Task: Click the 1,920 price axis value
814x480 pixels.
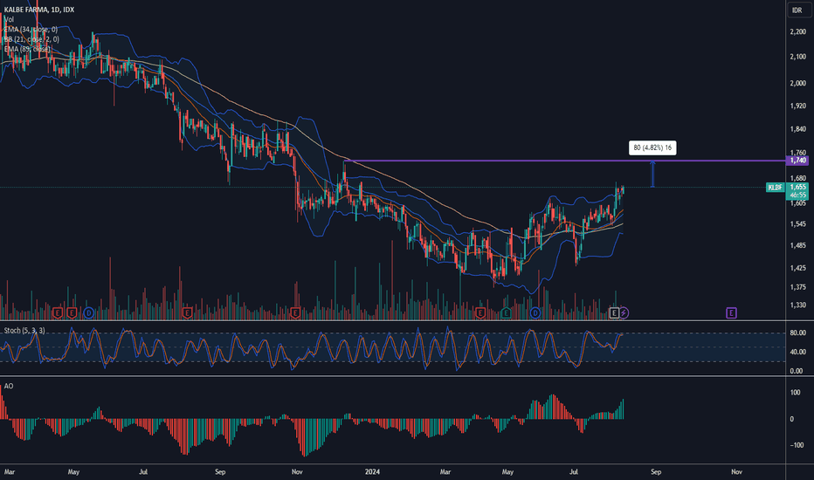Action: tap(798, 106)
